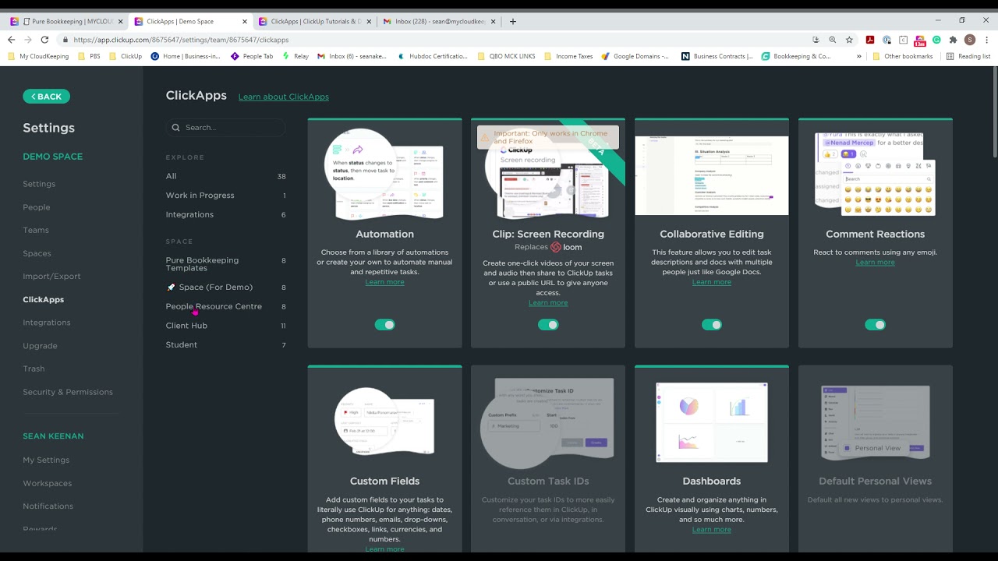The height and width of the screenshot is (561, 998).
Task: Open Integrations in the settings sidebar
Action: pos(47,323)
